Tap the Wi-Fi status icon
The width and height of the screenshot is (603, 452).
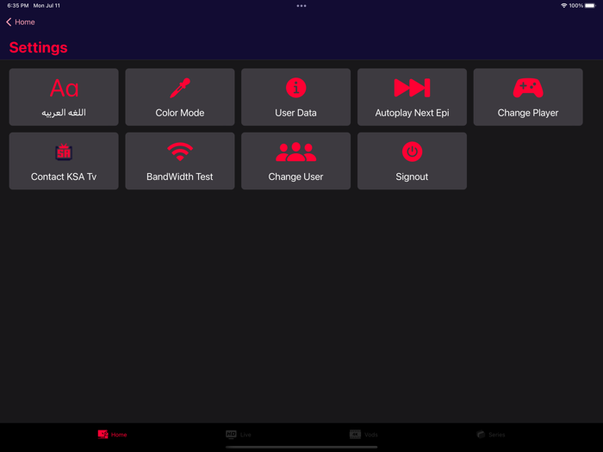[563, 5]
